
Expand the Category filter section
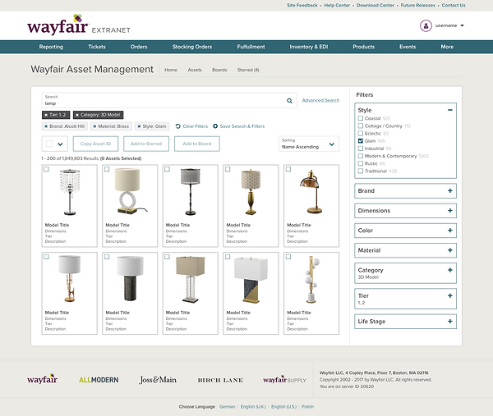(450, 270)
